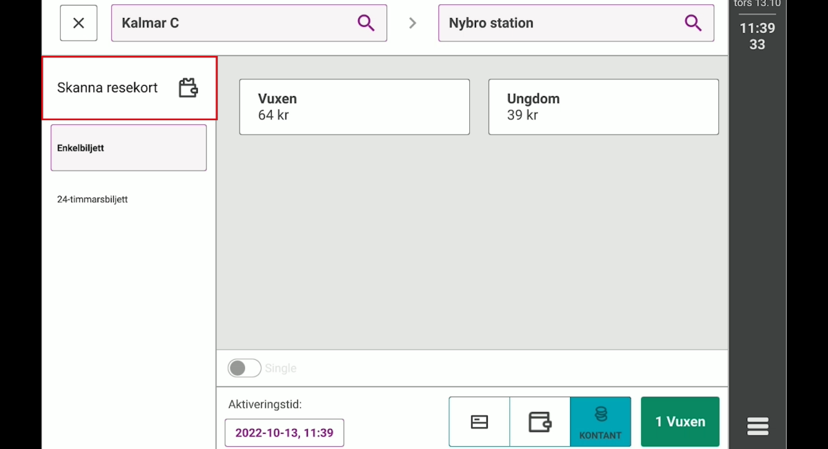Viewport: 828px width, 449px height.
Task: Open the hamburger menu
Action: pyautogui.click(x=758, y=426)
